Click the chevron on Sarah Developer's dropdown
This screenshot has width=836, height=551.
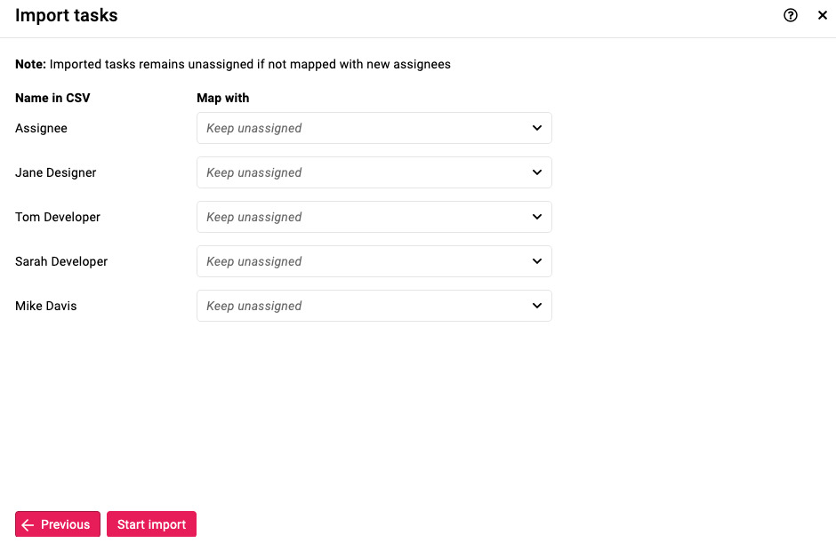[x=537, y=261]
